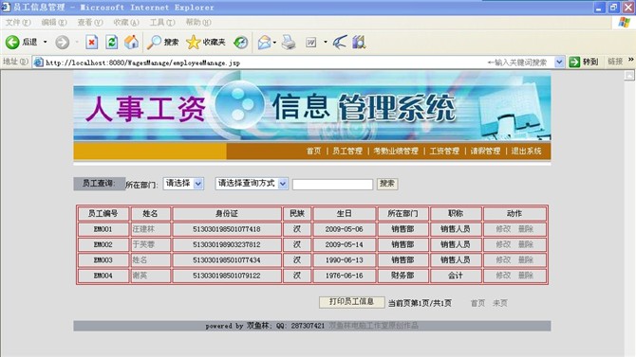The height and width of the screenshot is (357, 636).
Task: Click the green Go (转到) arrow
Action: 574,62
